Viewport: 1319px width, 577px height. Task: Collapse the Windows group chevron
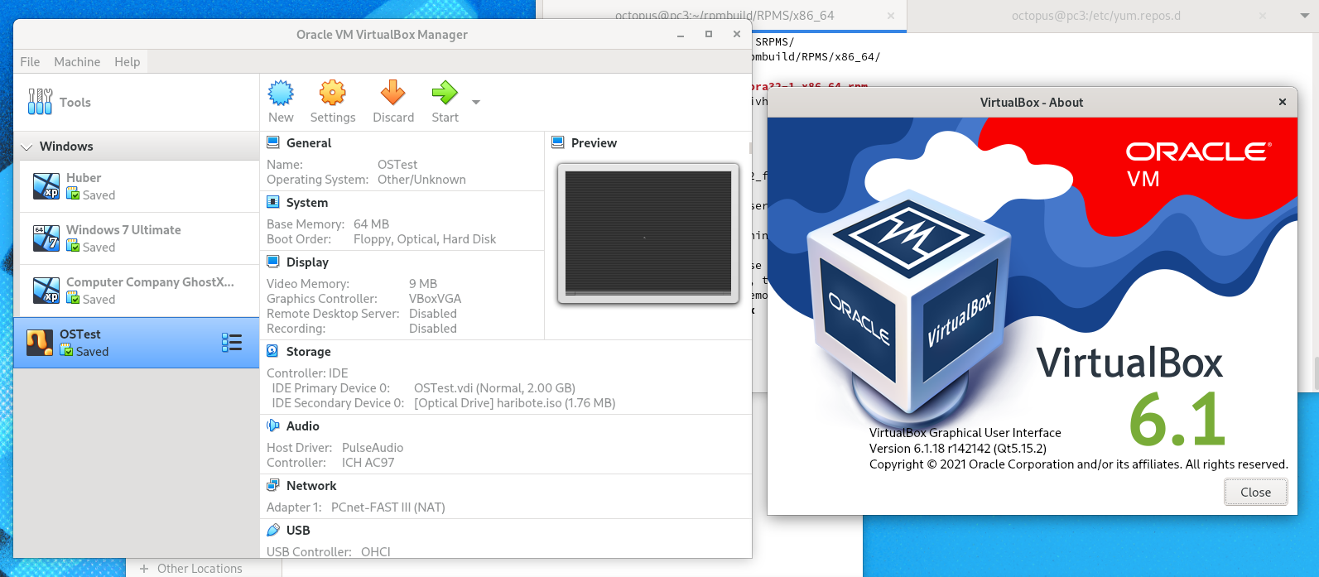click(26, 147)
